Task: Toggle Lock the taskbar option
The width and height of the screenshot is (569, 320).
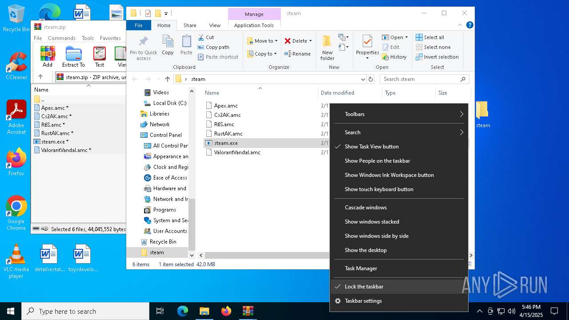Action: (x=399, y=287)
